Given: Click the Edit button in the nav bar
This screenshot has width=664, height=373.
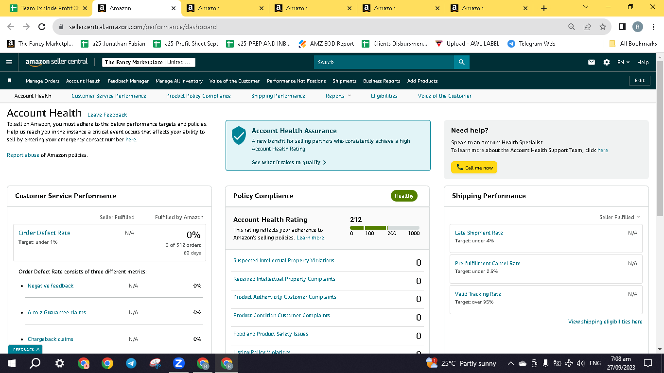Looking at the screenshot, I should pyautogui.click(x=640, y=81).
